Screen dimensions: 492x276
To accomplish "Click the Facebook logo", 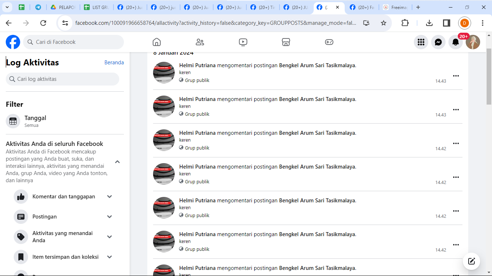I will [x=13, y=42].
